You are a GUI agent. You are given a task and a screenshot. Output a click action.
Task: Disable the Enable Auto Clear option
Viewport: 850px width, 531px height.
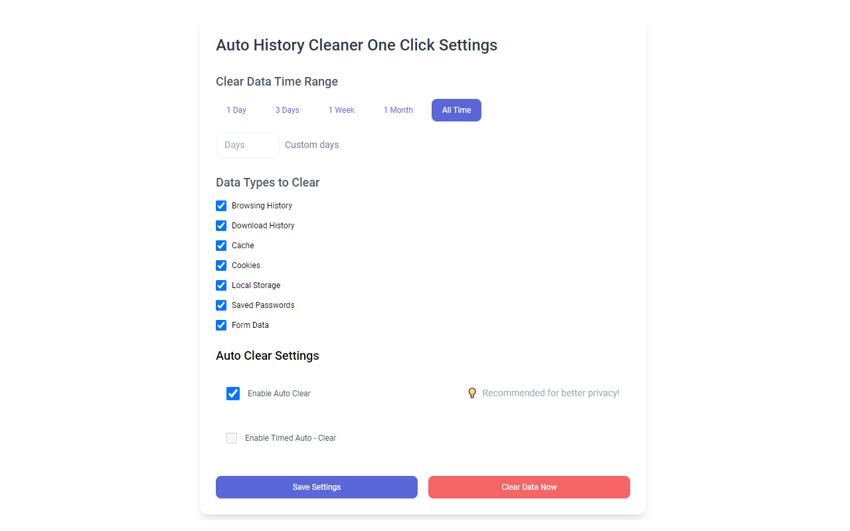233,393
